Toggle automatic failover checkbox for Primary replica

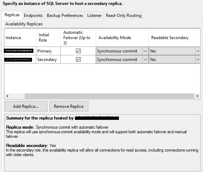(x=78, y=51)
